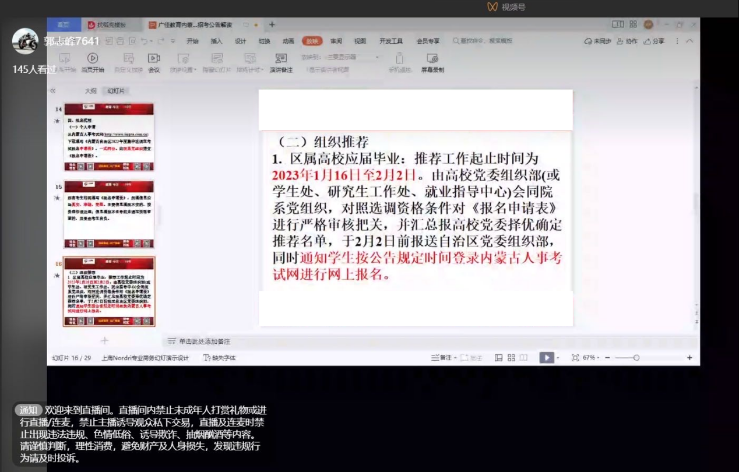Click the zoom slider handle
Screen dimensions: 739x472
636,358
